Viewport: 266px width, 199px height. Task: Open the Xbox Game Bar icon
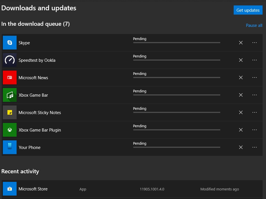tap(10, 95)
